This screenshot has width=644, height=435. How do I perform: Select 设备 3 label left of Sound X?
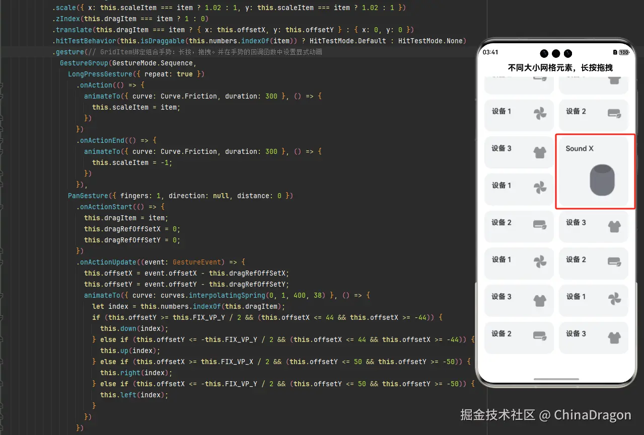[x=502, y=148]
